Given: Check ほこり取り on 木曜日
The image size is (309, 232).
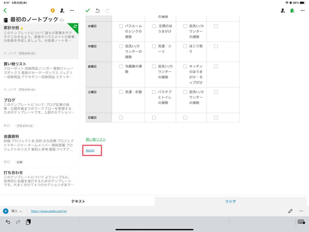Looking at the screenshot, I should [185, 46].
